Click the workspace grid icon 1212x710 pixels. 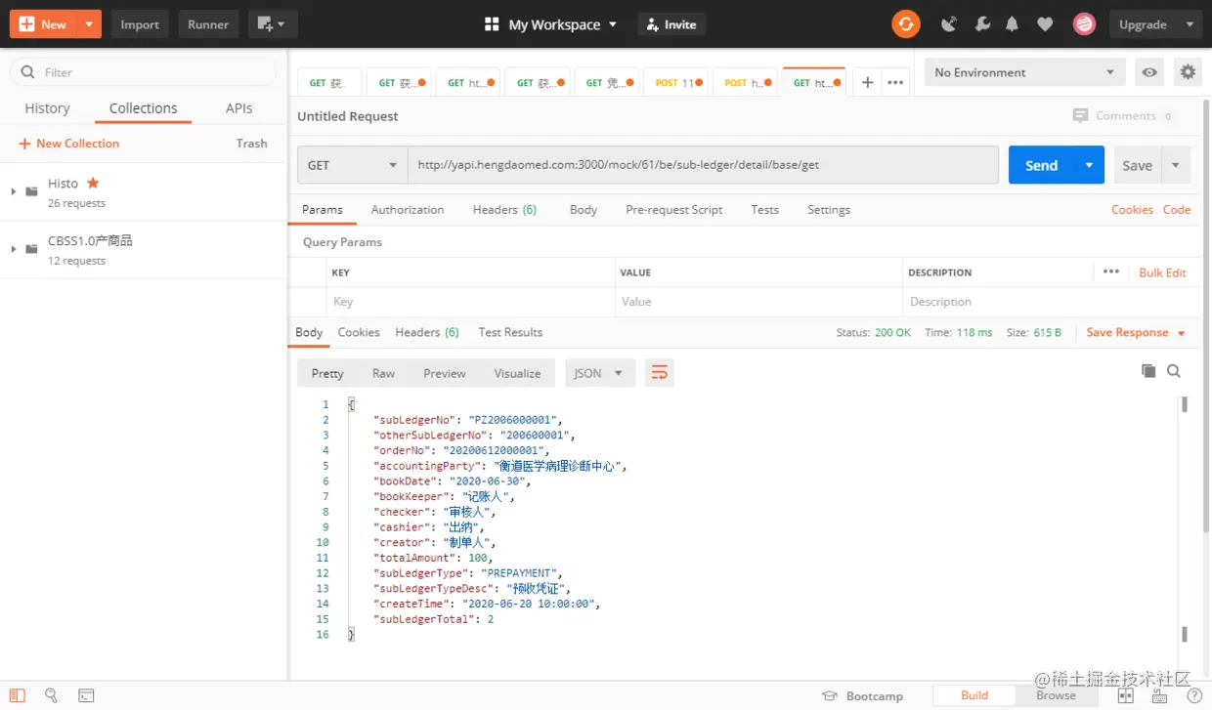point(493,24)
